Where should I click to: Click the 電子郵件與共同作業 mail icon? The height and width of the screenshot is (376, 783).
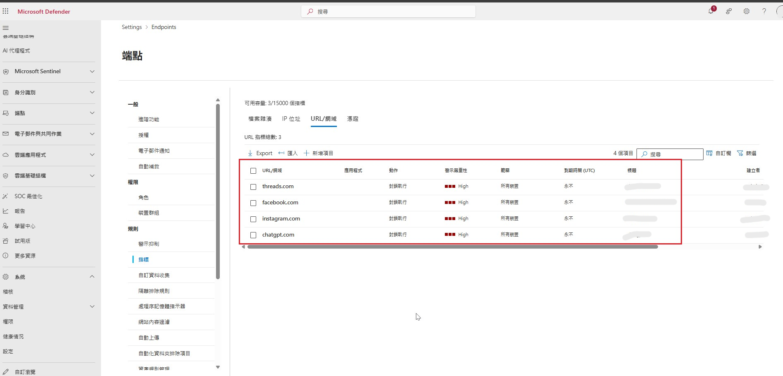tap(6, 134)
